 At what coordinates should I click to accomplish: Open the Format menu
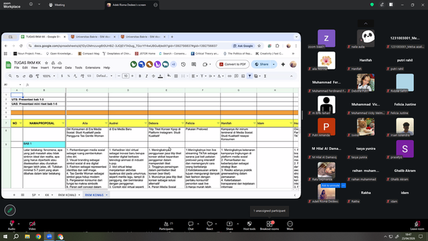click(57, 68)
